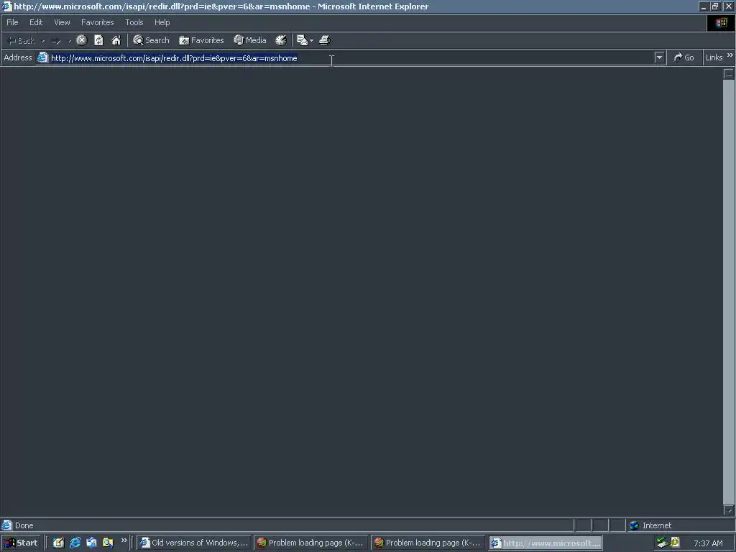
Task: Click the Print toolbar icon
Action: coord(325,40)
